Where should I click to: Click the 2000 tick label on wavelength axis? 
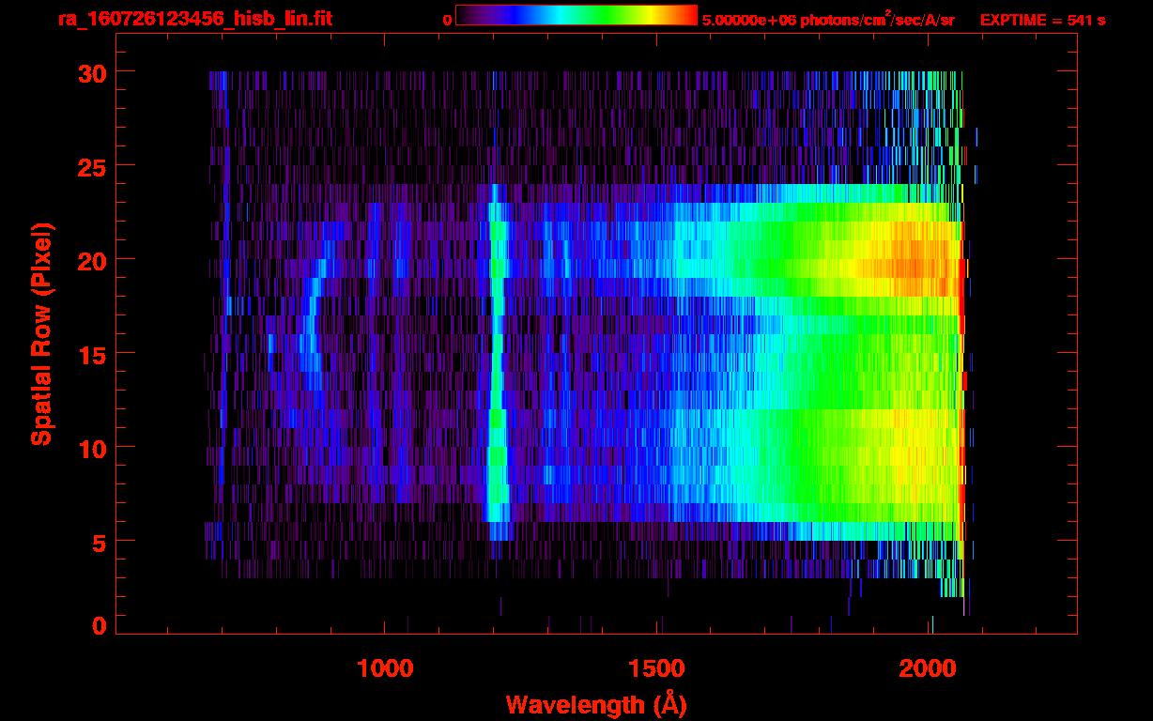930,668
